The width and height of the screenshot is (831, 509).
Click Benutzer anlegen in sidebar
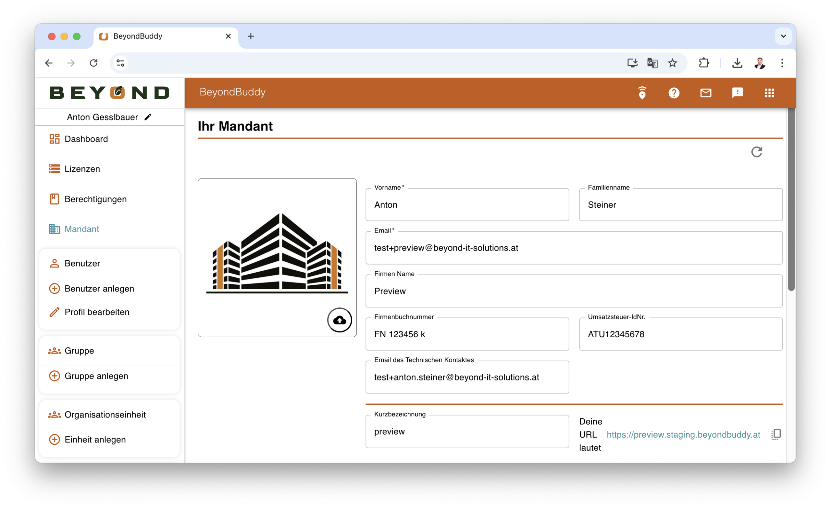tap(99, 289)
